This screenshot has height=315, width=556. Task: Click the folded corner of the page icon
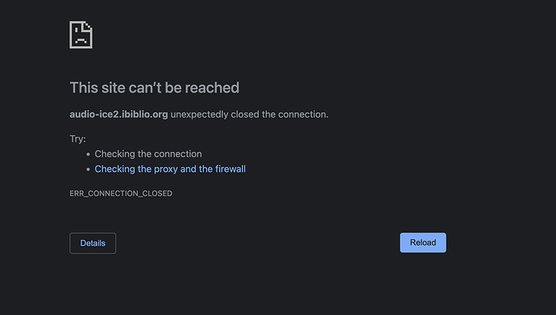coord(88,27)
